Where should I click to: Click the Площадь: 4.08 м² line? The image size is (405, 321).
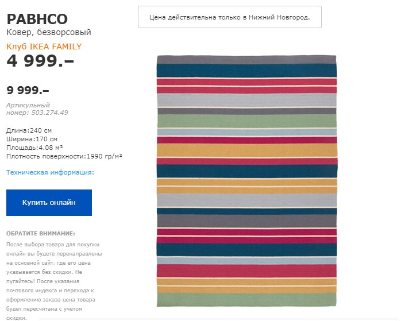[x=34, y=148]
